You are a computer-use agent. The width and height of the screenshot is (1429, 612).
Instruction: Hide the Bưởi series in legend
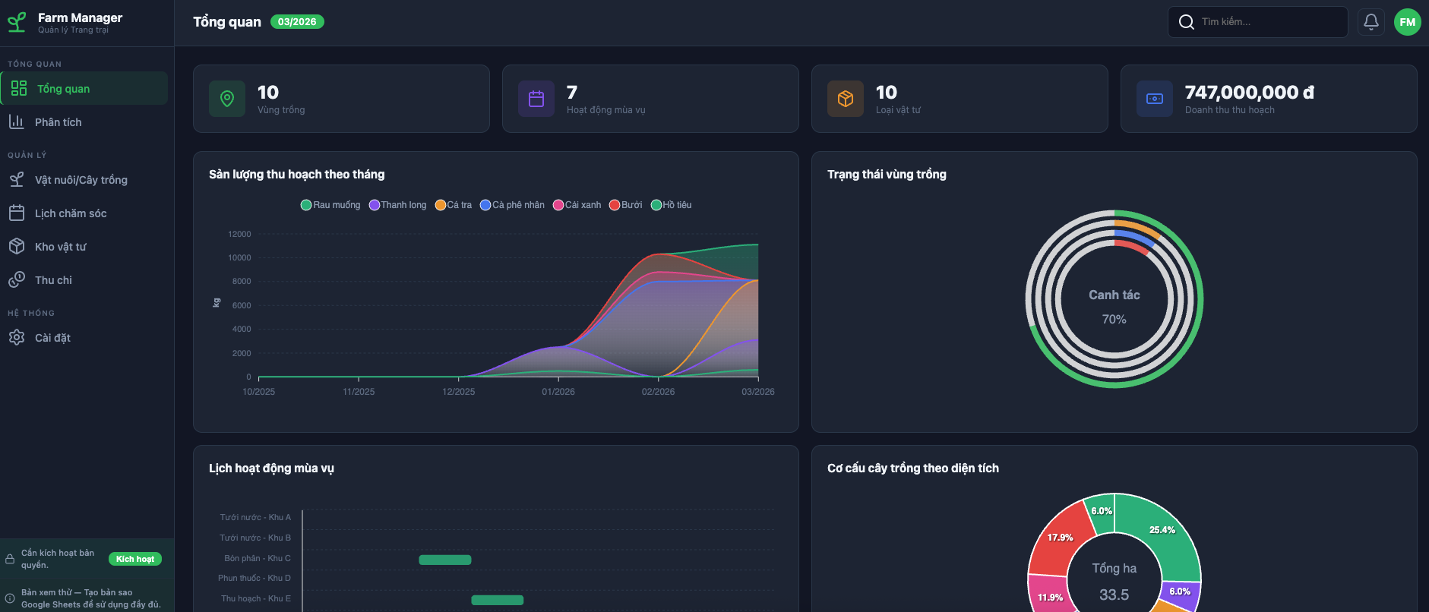click(x=625, y=205)
